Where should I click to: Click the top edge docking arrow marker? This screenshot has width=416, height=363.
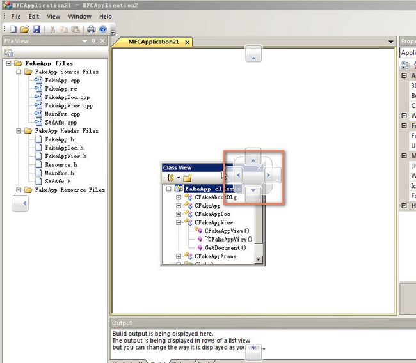pyautogui.click(x=253, y=54)
